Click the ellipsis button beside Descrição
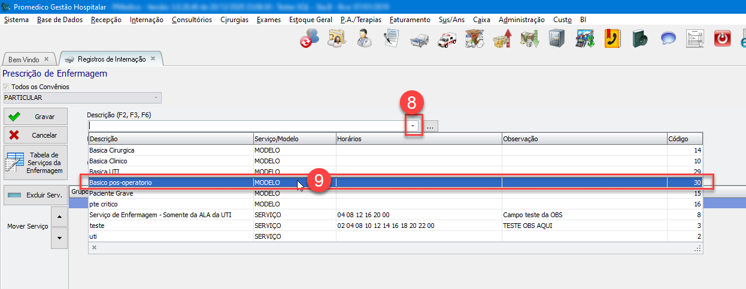746x289 pixels. pyautogui.click(x=431, y=126)
